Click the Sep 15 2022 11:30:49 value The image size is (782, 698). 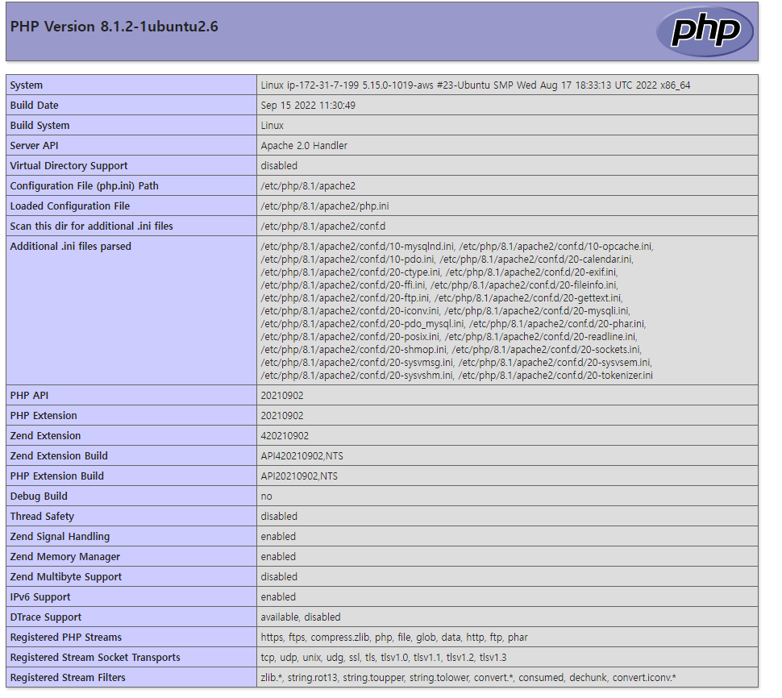click(308, 106)
